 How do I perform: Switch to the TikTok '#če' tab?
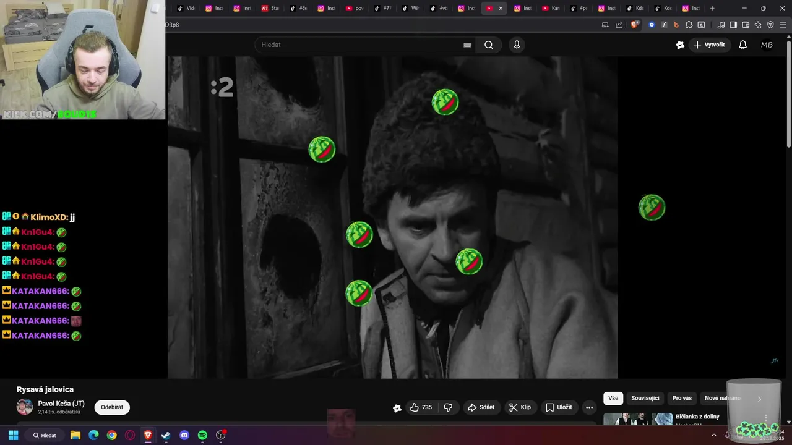(x=298, y=8)
